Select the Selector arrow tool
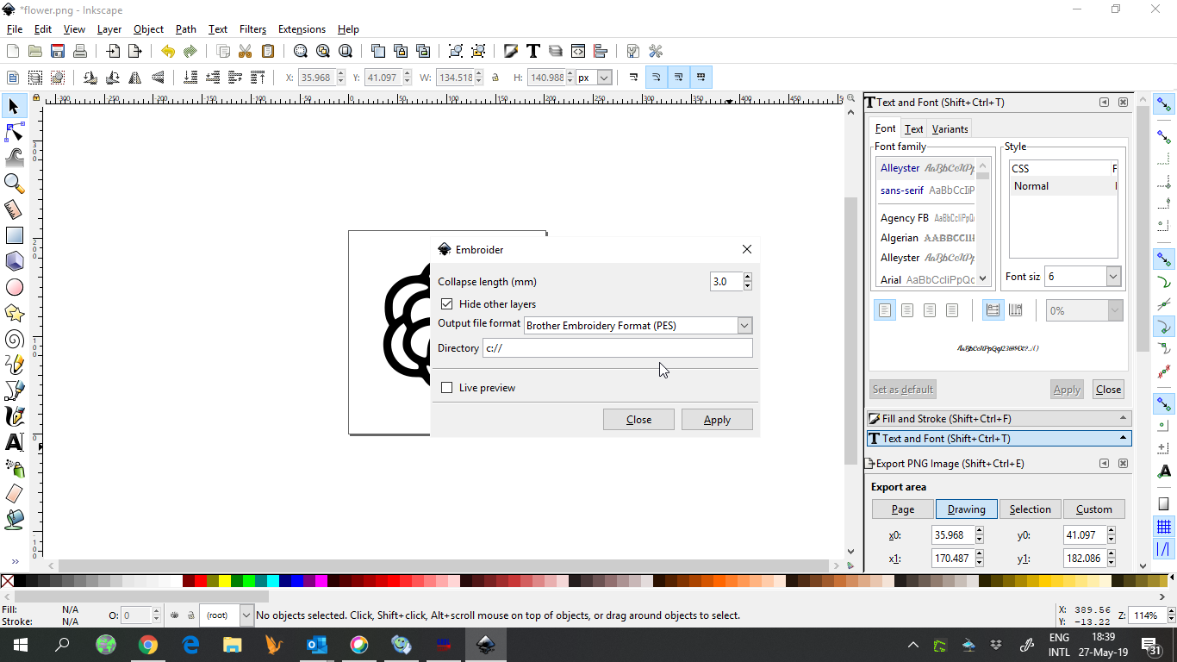 14,106
